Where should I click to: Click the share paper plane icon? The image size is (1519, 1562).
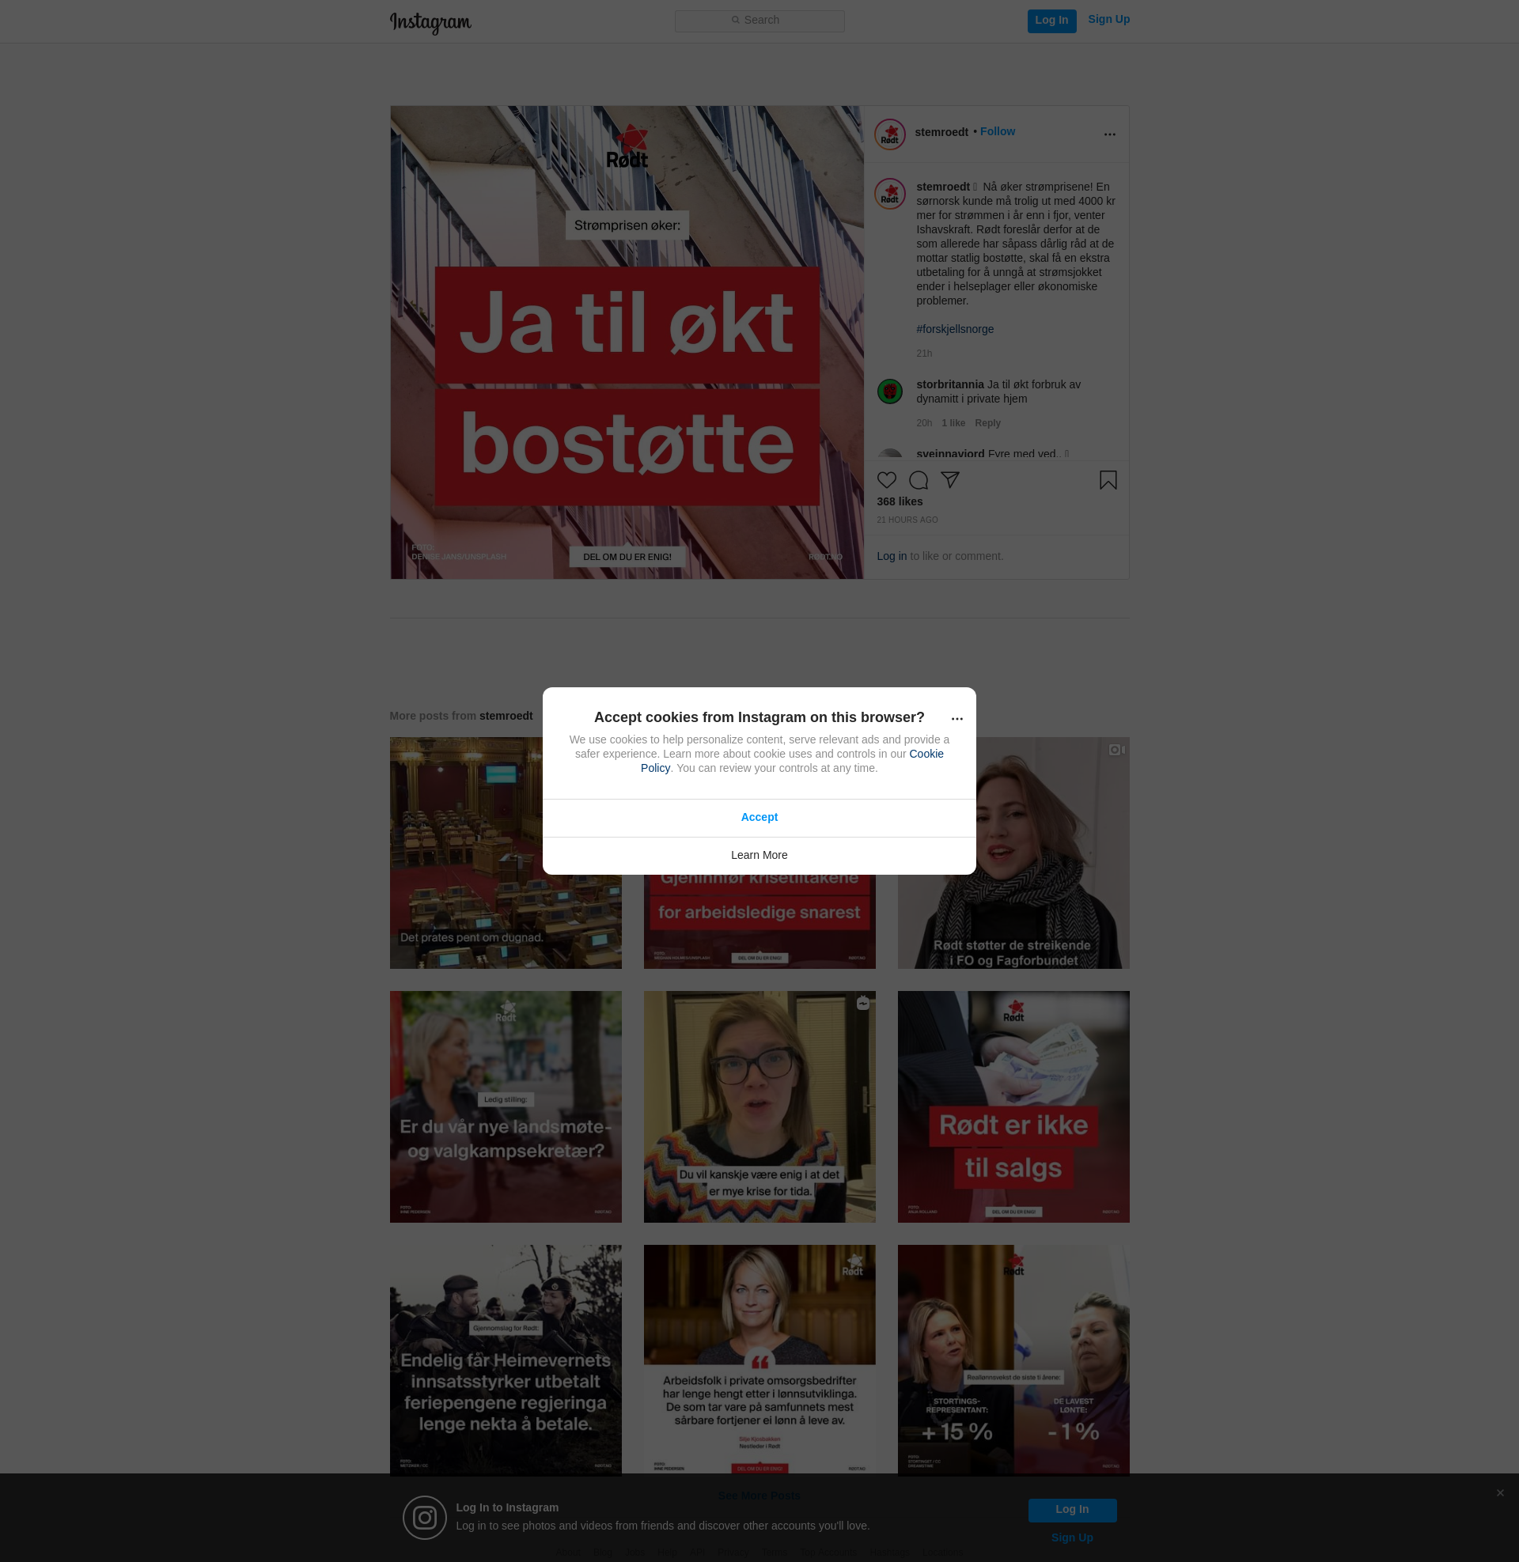pyautogui.click(x=949, y=480)
